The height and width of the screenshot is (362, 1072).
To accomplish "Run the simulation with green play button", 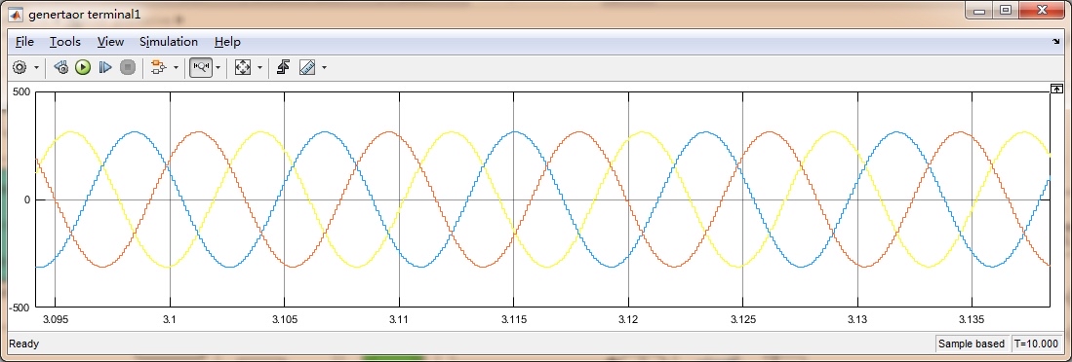I will click(83, 67).
